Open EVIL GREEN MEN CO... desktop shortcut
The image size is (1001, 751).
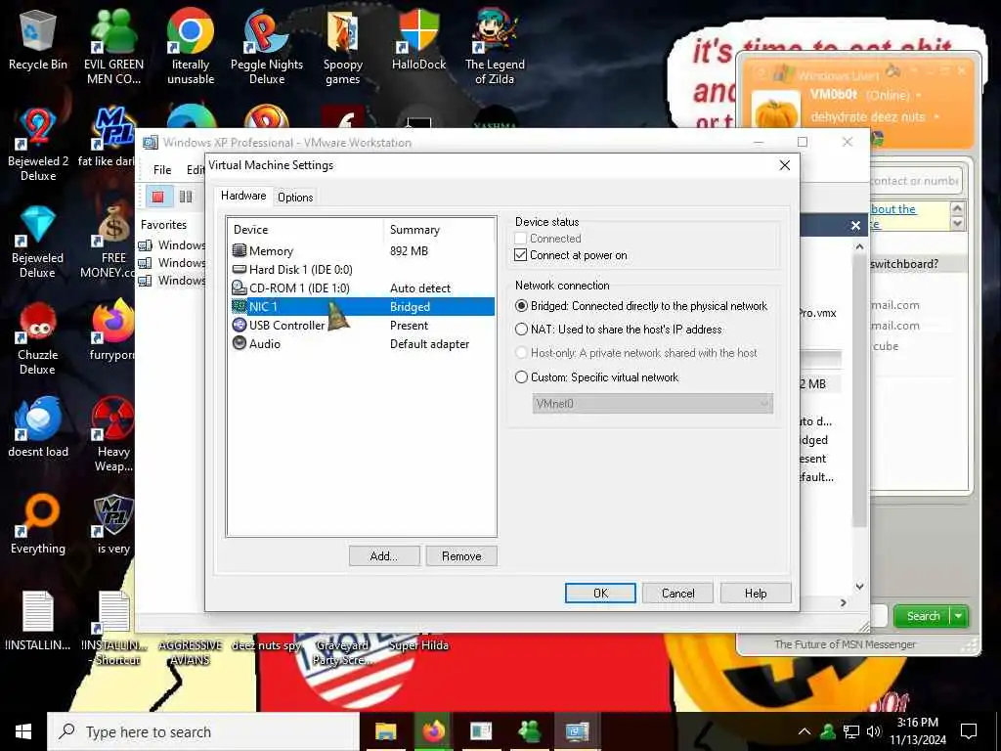tap(113, 46)
